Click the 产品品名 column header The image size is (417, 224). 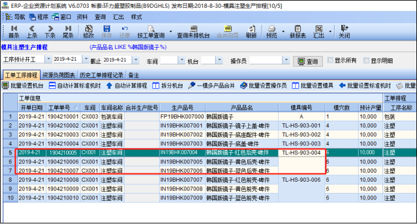point(242,108)
